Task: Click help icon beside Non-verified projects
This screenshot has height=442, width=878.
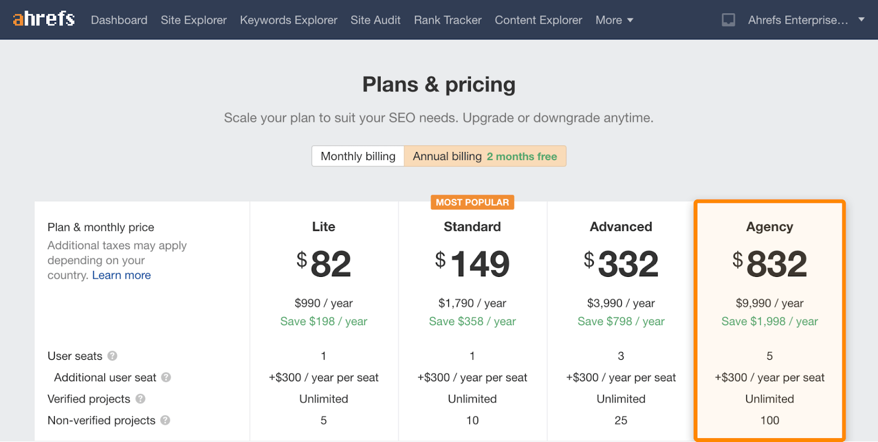Action: (x=165, y=420)
